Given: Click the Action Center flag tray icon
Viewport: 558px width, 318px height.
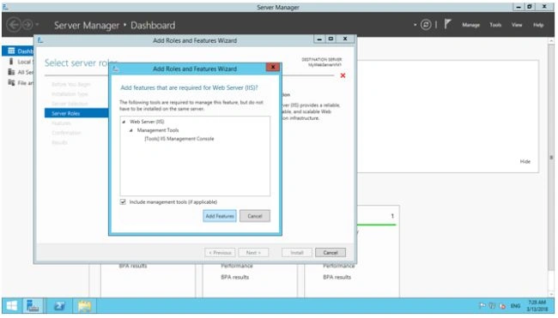Looking at the screenshot, I should click(x=482, y=306).
